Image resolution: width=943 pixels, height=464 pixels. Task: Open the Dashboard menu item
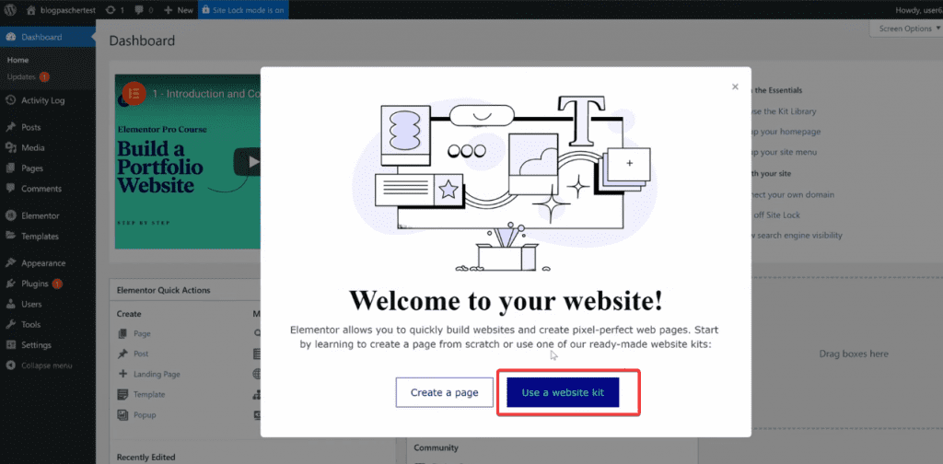pyautogui.click(x=47, y=37)
